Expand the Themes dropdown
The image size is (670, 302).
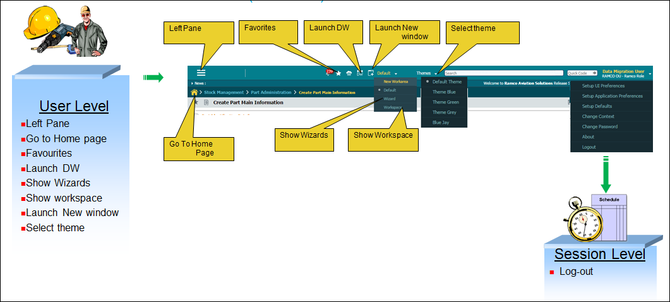[x=436, y=74]
